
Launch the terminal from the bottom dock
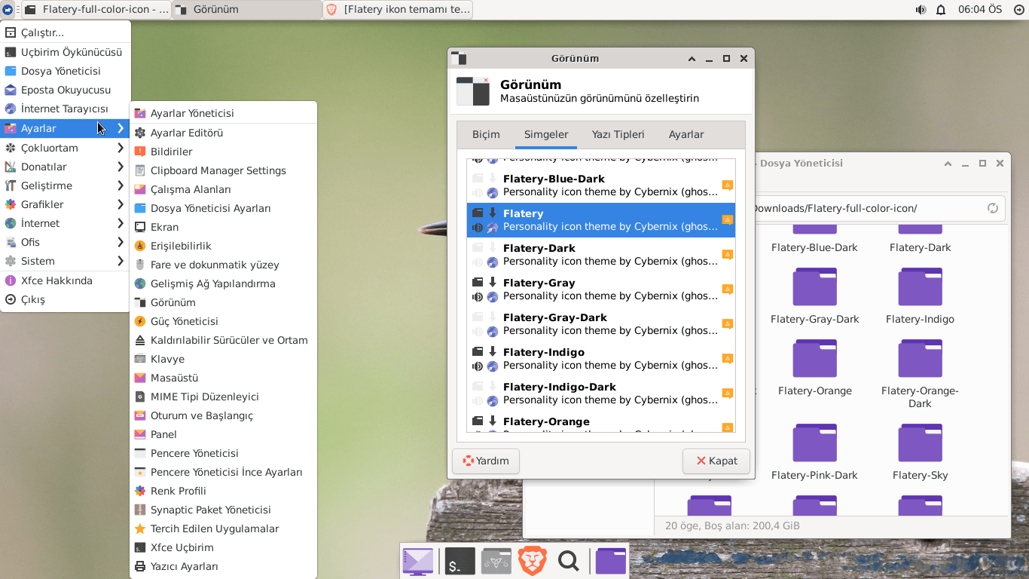(460, 561)
